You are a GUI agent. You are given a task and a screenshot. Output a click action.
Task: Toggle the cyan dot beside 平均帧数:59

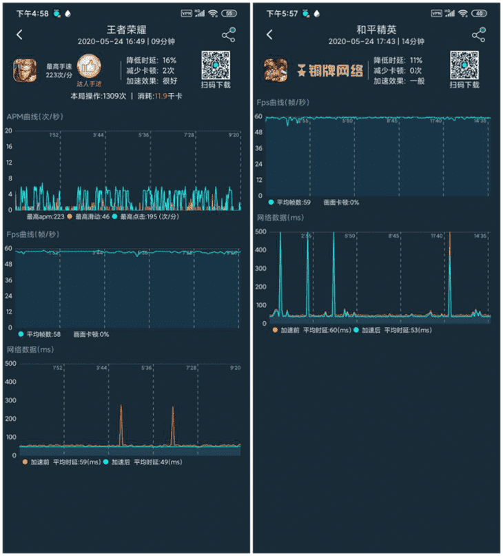click(271, 202)
